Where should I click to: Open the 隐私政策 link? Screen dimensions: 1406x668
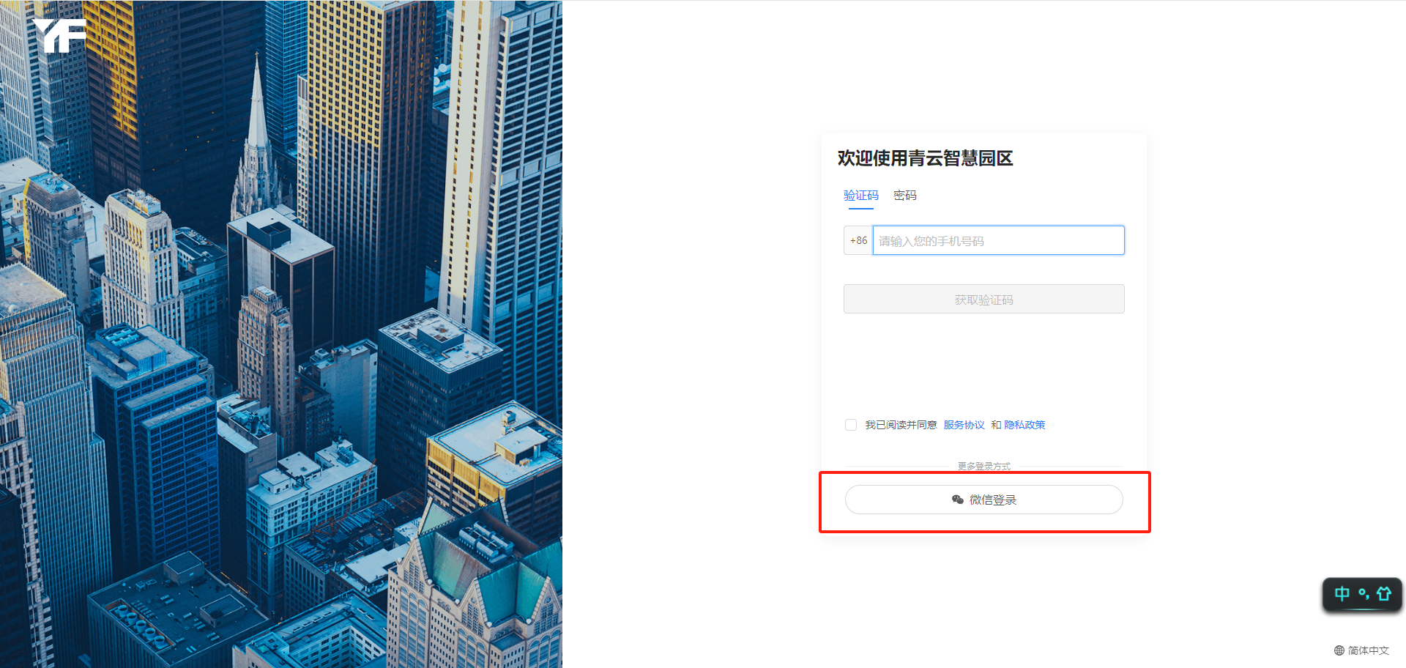pyautogui.click(x=1024, y=425)
